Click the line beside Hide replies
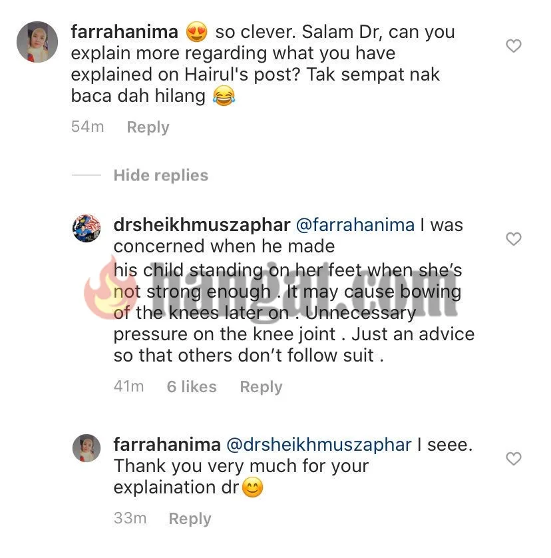Viewport: 551px width, 558px height. pos(87,175)
